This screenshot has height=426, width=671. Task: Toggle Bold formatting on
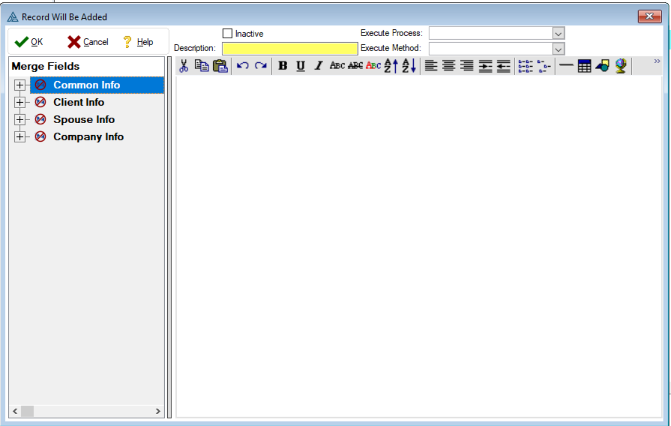click(282, 67)
